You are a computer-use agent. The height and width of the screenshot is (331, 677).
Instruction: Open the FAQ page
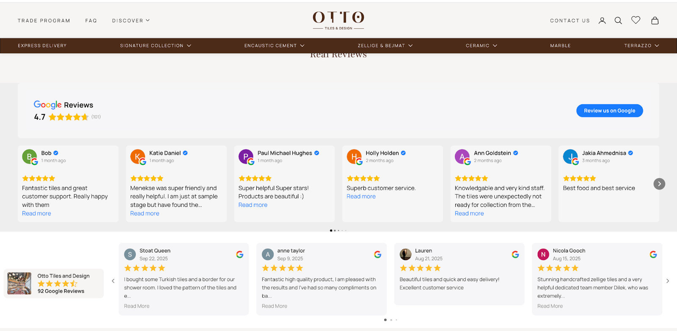pos(91,20)
